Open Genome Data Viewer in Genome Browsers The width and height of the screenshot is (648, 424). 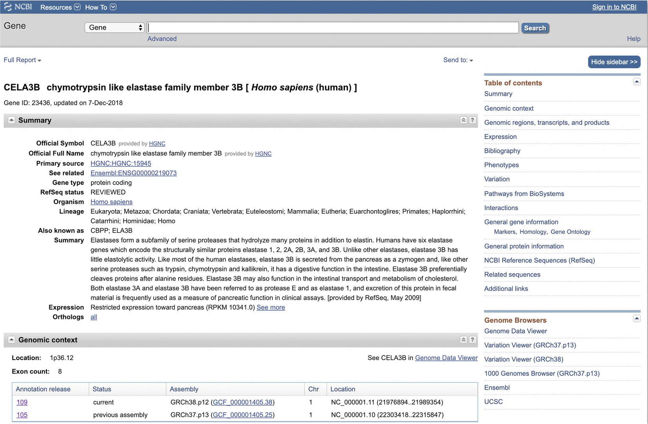point(515,331)
